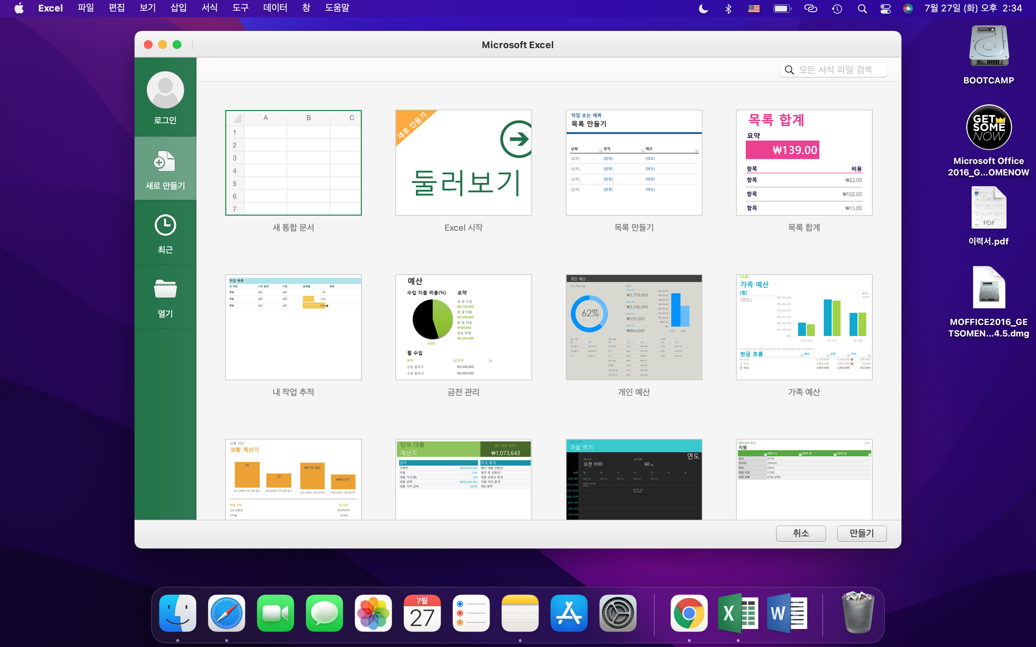Click the login avatar icon in the sidebar
This screenshot has height=647, width=1036.
click(x=165, y=90)
